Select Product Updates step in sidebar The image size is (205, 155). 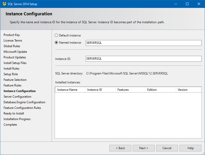(15, 57)
